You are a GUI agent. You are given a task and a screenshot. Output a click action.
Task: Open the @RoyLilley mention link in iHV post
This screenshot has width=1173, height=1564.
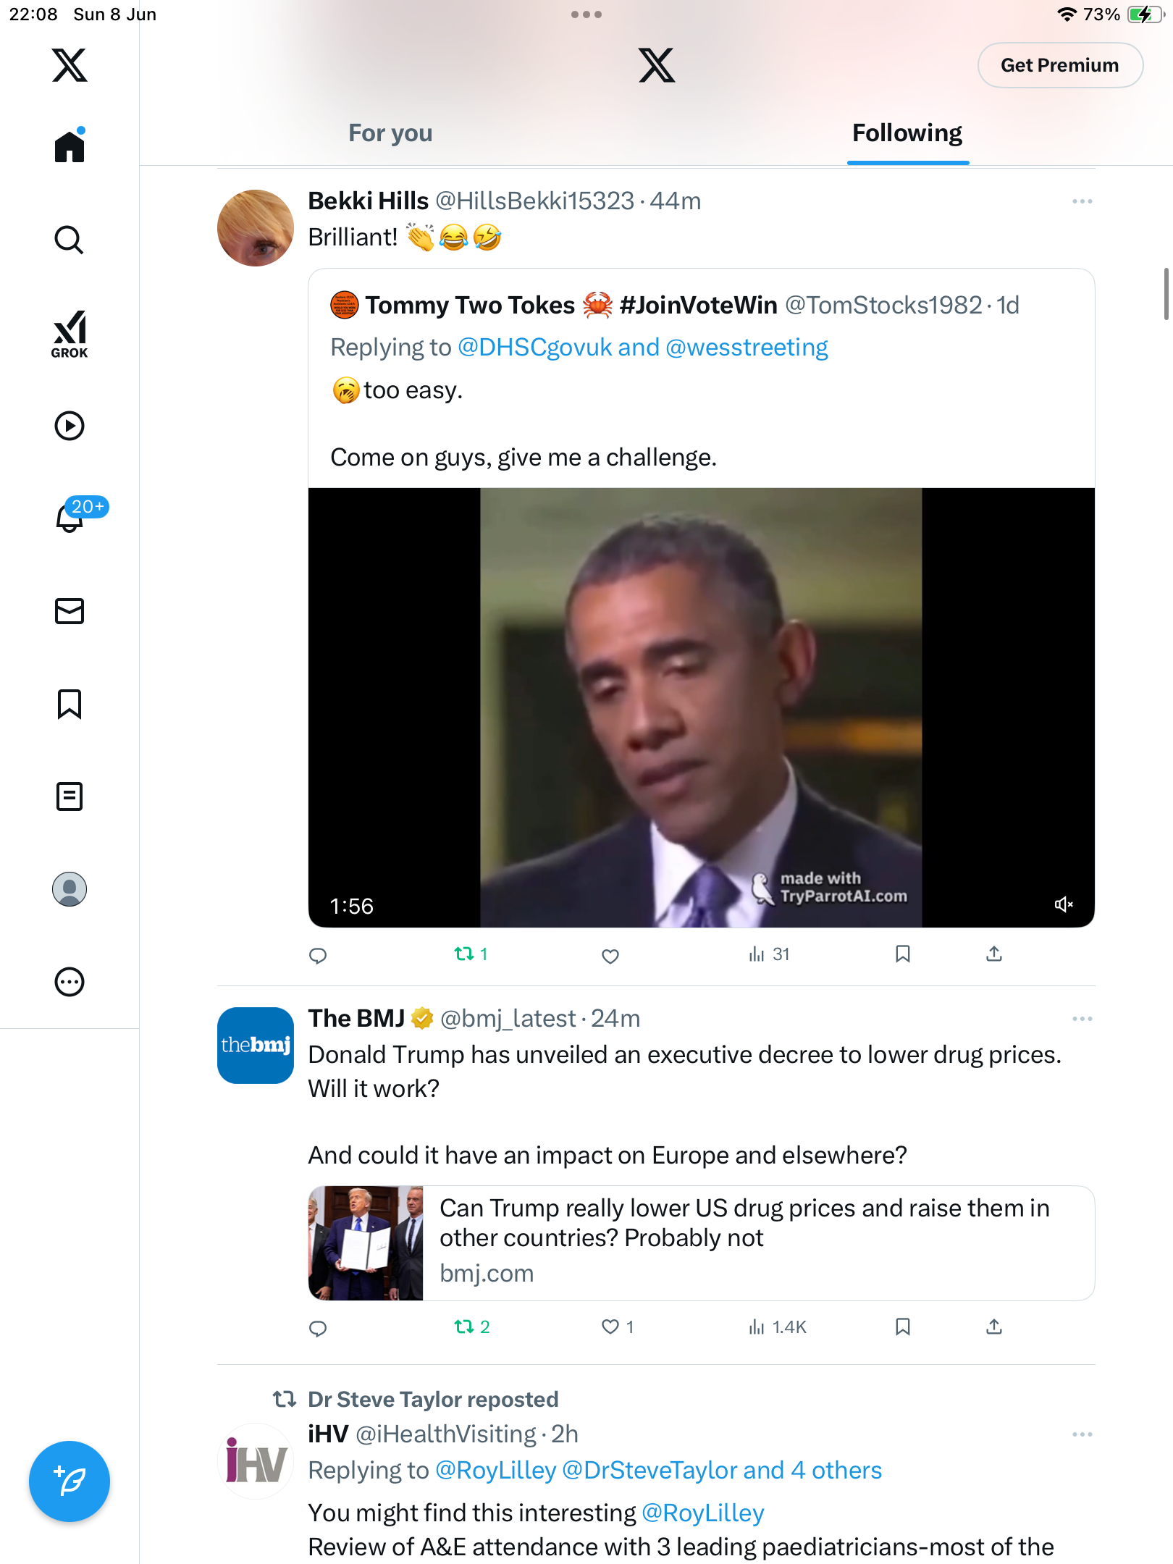point(703,1513)
